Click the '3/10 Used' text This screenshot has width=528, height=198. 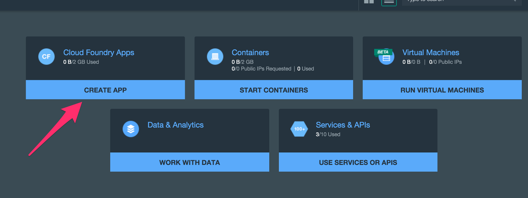tap(328, 134)
